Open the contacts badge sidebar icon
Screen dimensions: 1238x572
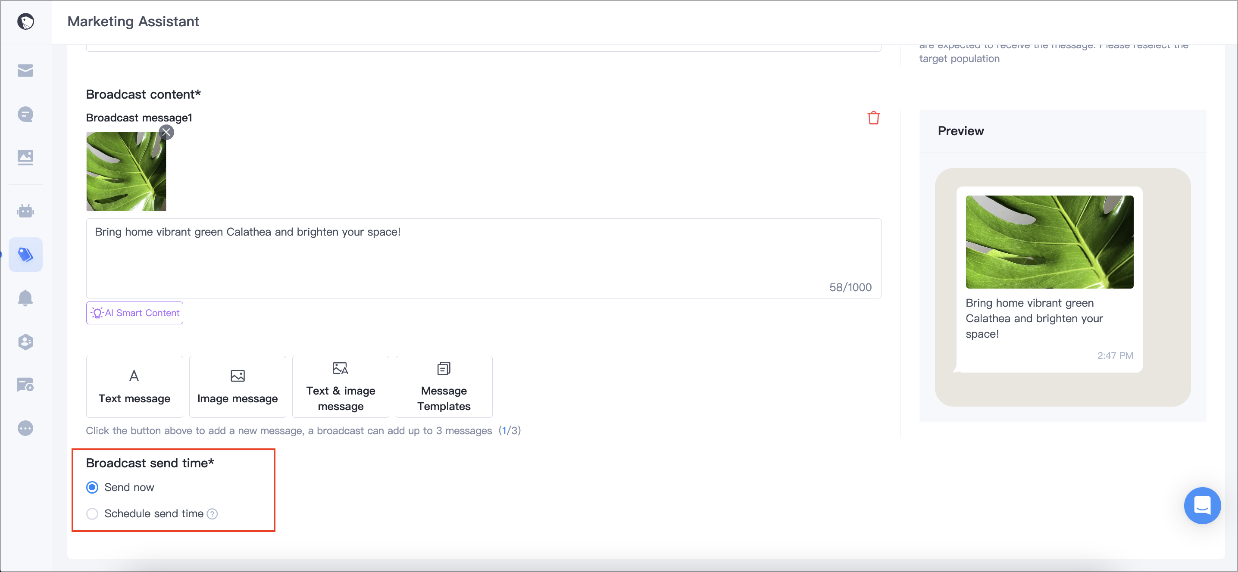pyautogui.click(x=25, y=342)
